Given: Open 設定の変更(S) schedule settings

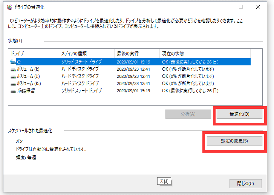Looking at the screenshot, I should point(234,141).
